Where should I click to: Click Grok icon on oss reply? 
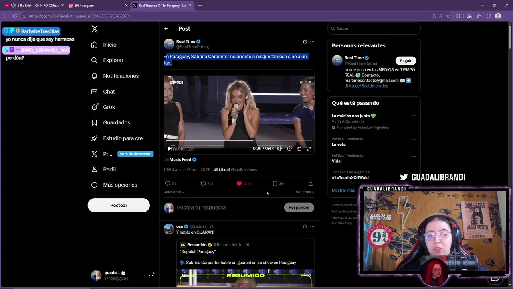tap(305, 226)
